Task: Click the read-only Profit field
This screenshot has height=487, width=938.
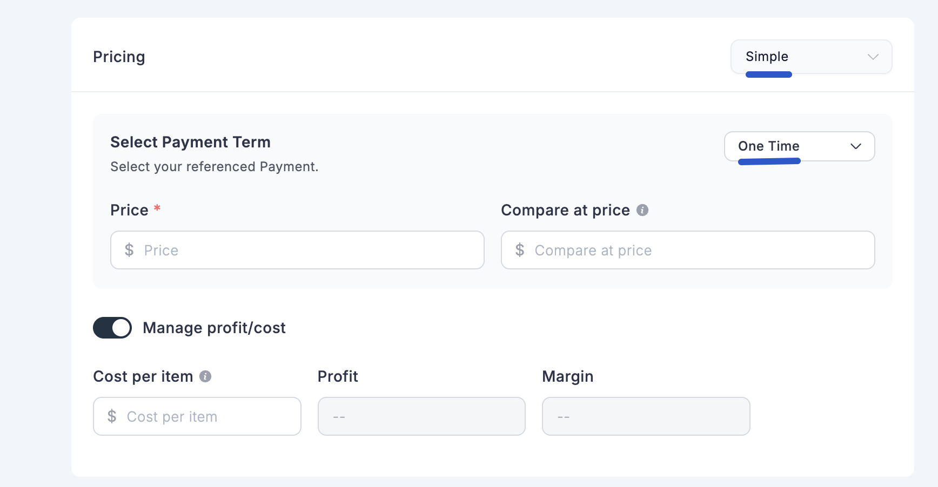Action: point(421,416)
